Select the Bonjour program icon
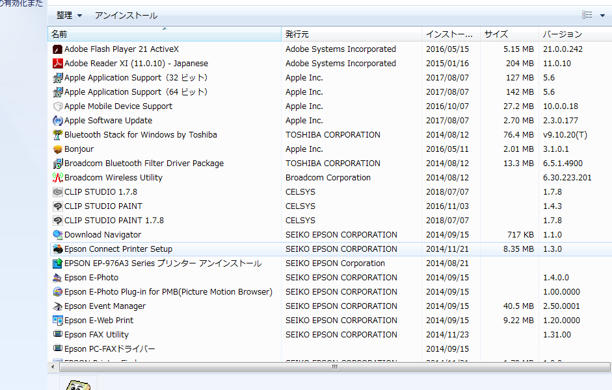This screenshot has width=612, height=390. pyautogui.click(x=57, y=149)
